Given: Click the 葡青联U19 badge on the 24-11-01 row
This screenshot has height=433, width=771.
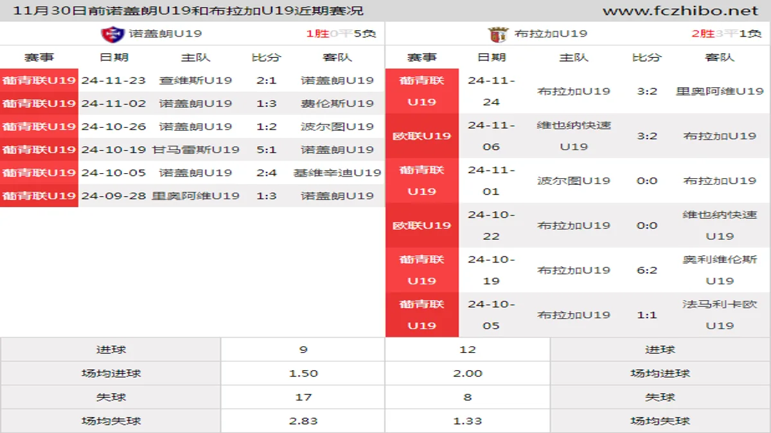Looking at the screenshot, I should click(422, 180).
